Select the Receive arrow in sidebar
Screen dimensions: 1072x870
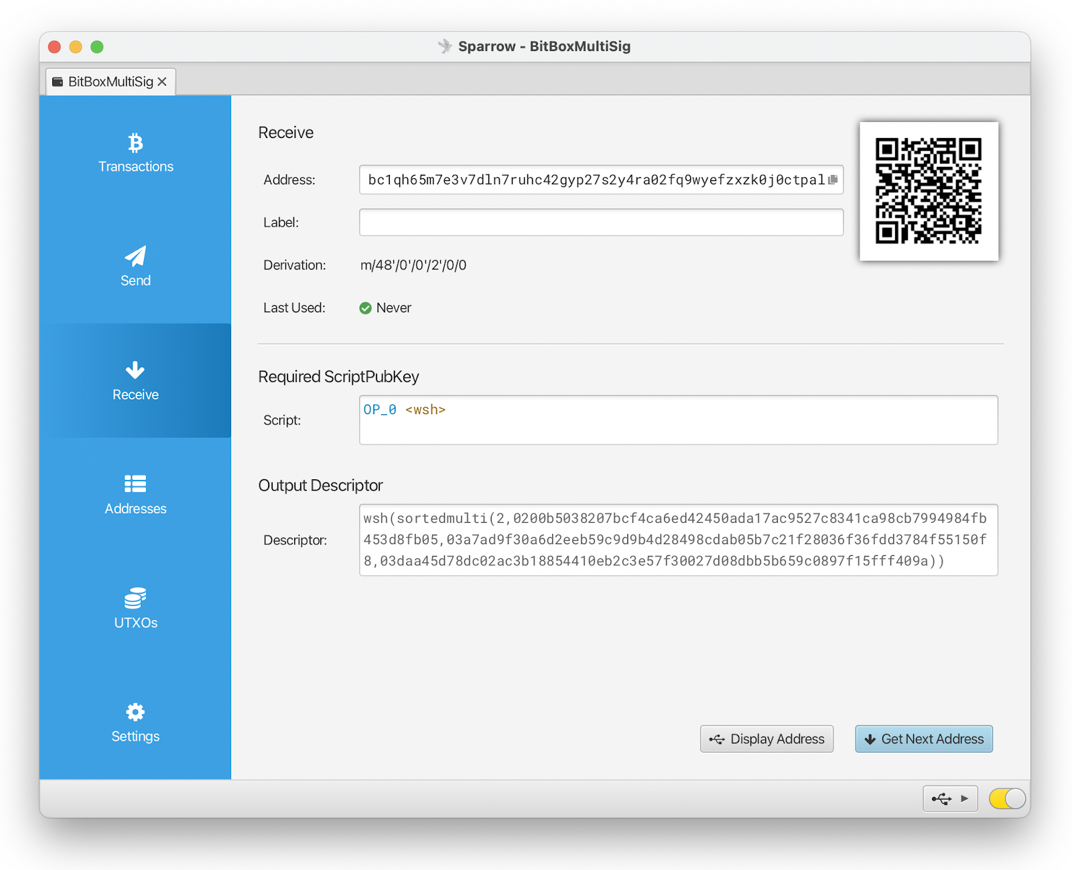(135, 381)
